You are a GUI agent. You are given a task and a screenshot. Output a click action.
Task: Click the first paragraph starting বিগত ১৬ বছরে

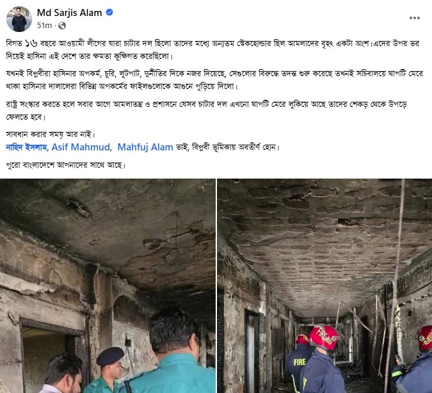(x=212, y=50)
